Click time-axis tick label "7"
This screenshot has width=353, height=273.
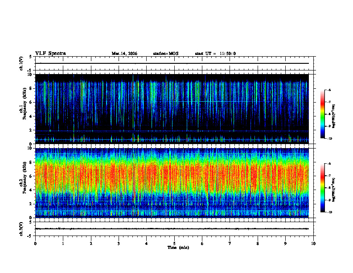click(230, 244)
